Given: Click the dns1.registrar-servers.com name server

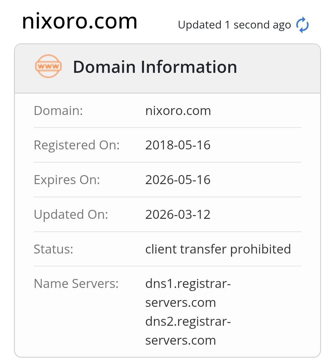Looking at the screenshot, I should point(188,293).
